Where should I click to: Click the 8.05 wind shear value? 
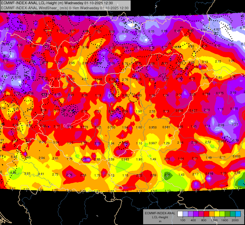(x=138, y=31)
